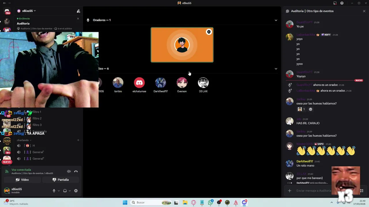This screenshot has width=369, height=207.
Task: Mute the microphone
Action: coord(54,191)
